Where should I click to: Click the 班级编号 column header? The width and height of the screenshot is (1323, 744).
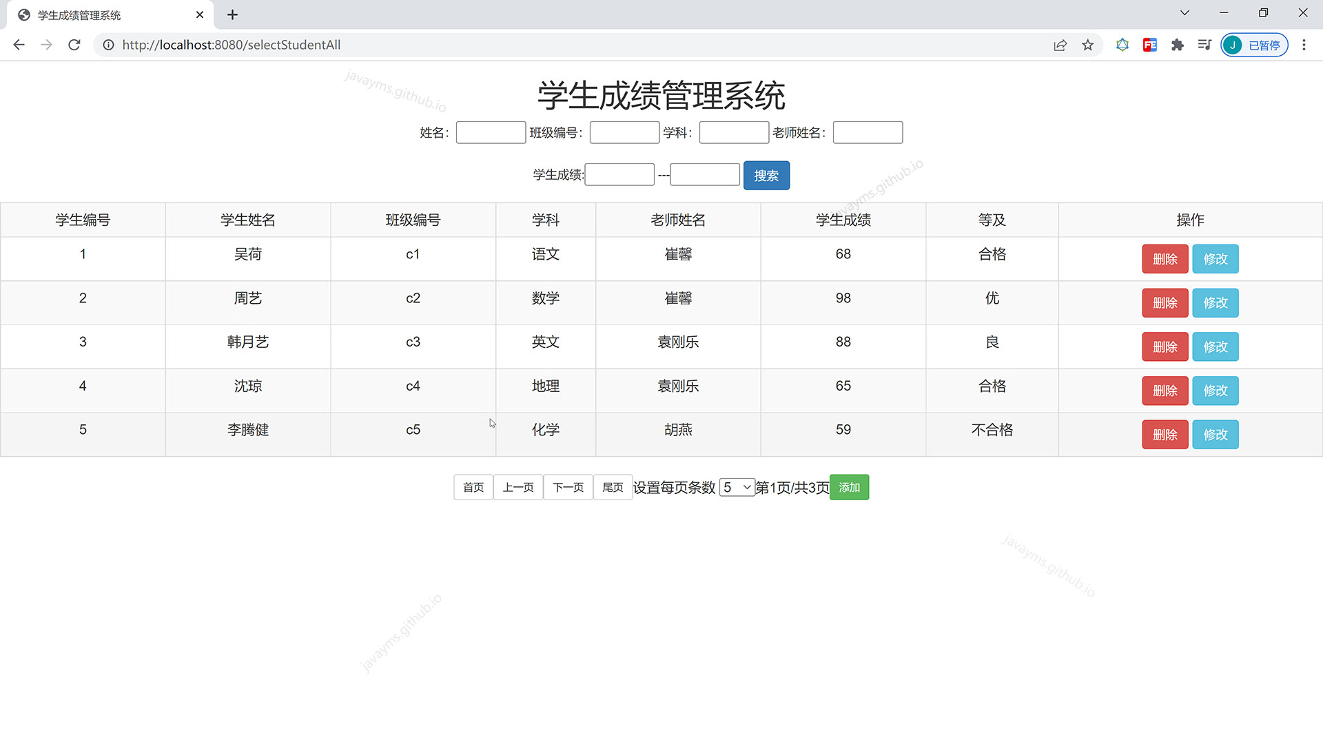(413, 220)
